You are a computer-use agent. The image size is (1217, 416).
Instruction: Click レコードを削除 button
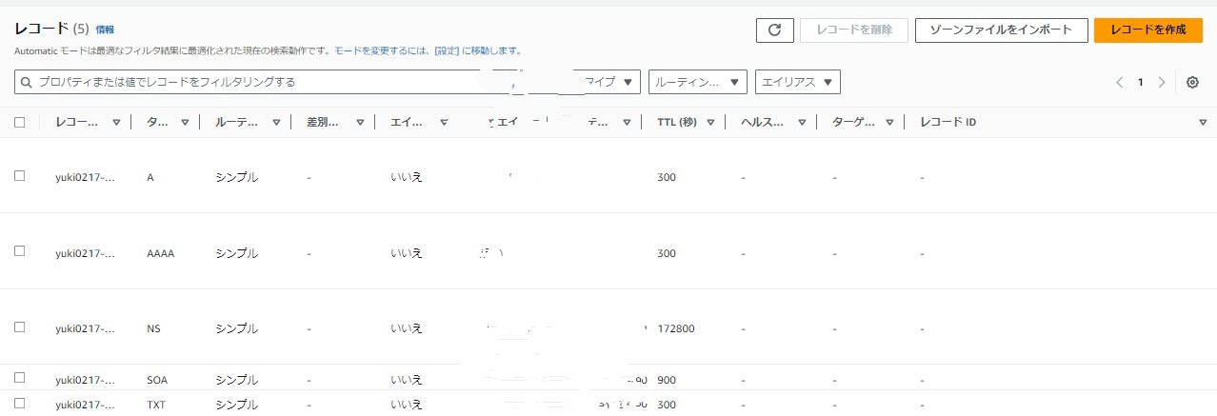pyautogui.click(x=854, y=30)
